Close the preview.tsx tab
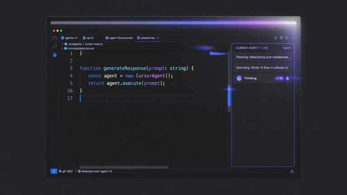 [x=158, y=38]
